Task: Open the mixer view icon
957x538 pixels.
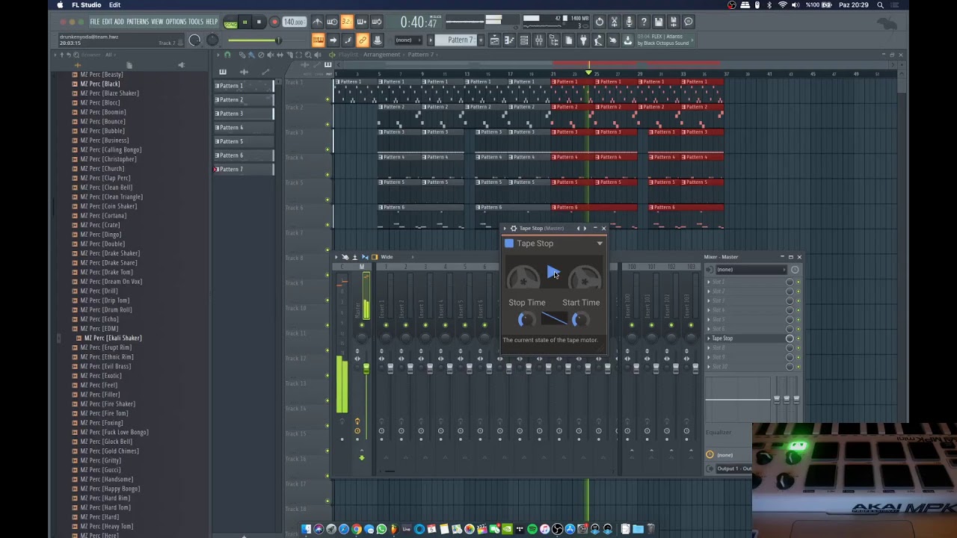Action: point(538,40)
